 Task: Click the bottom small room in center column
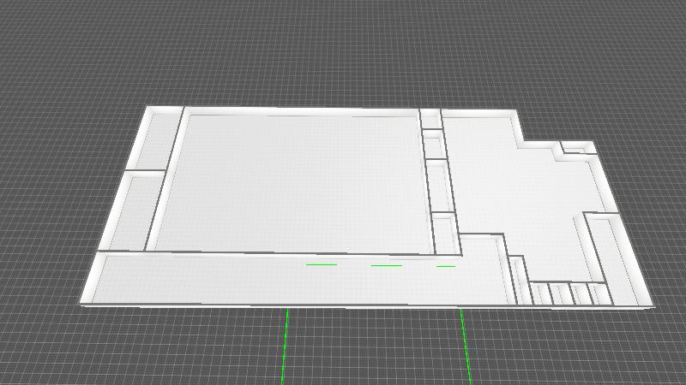click(444, 234)
